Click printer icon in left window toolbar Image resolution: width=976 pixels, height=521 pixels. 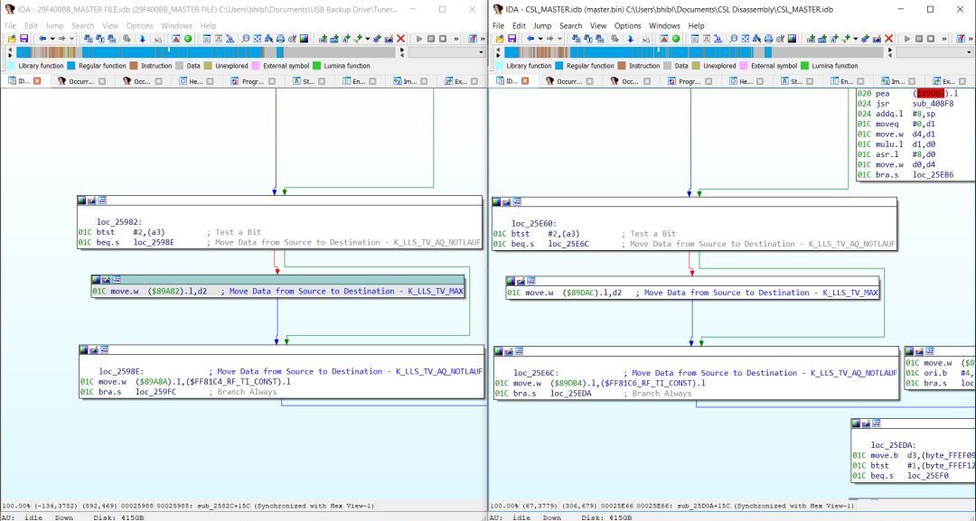point(280,39)
